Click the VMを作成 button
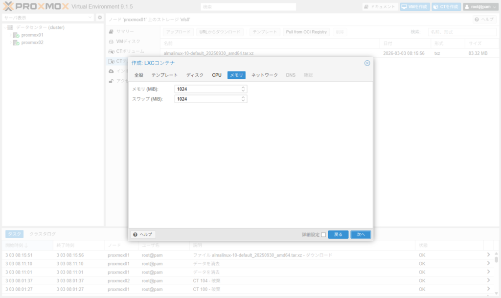Viewport: 501px width, 298px height. (414, 7)
